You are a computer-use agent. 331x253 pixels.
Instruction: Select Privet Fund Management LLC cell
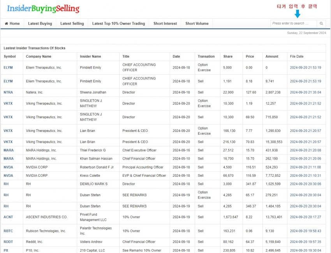93,217
